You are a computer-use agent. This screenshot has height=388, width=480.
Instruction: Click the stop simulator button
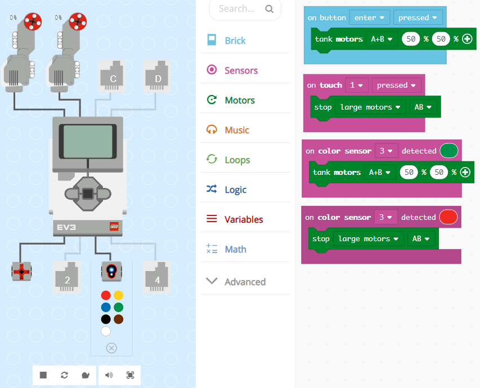pos(43,375)
